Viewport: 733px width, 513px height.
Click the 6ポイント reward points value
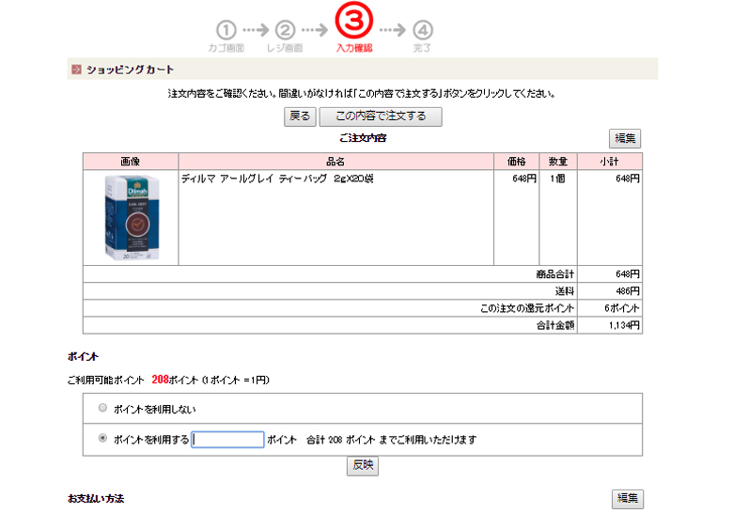coord(622,308)
